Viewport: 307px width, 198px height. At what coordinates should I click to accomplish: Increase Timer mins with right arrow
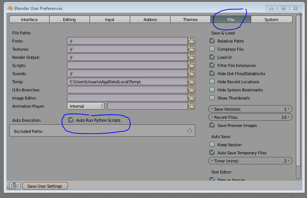pyautogui.click(x=289, y=161)
